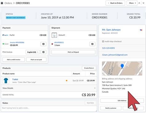Click the READY FOR SHIPMENT status badge
Viewport: 146px width, 113px height.
click(16, 18)
